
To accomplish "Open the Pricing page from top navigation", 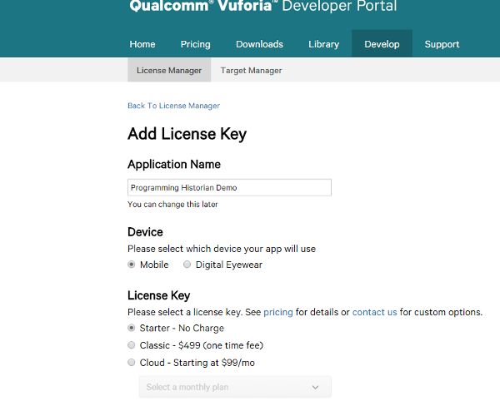I will point(196,44).
